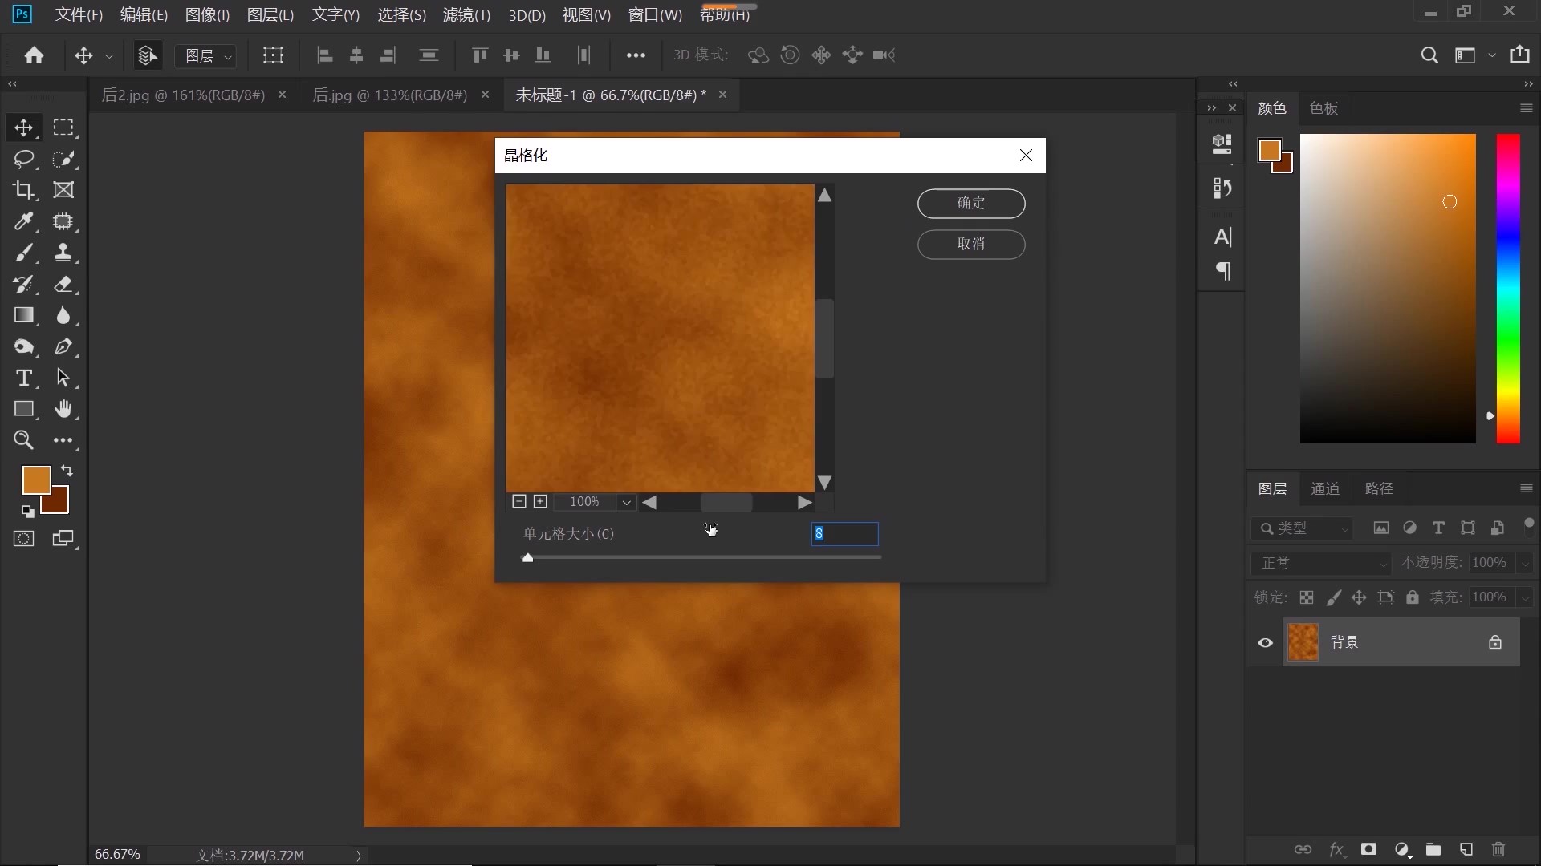Image resolution: width=1541 pixels, height=866 pixels.
Task: Toggle lock transparent pixels icon
Action: tap(1307, 597)
